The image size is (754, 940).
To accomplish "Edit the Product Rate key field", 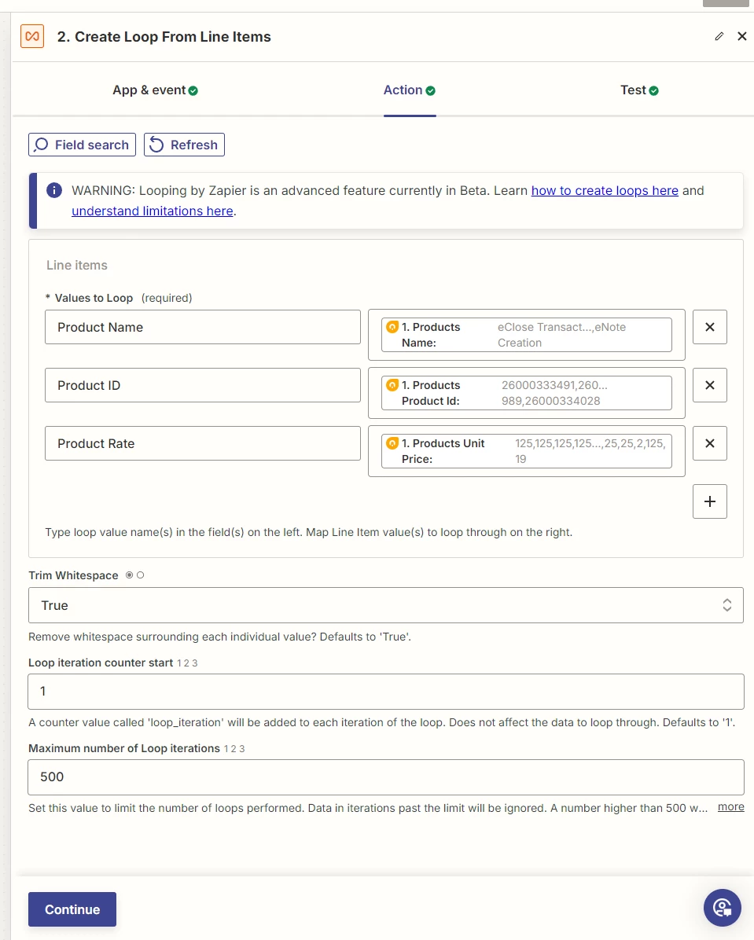I will pos(203,443).
